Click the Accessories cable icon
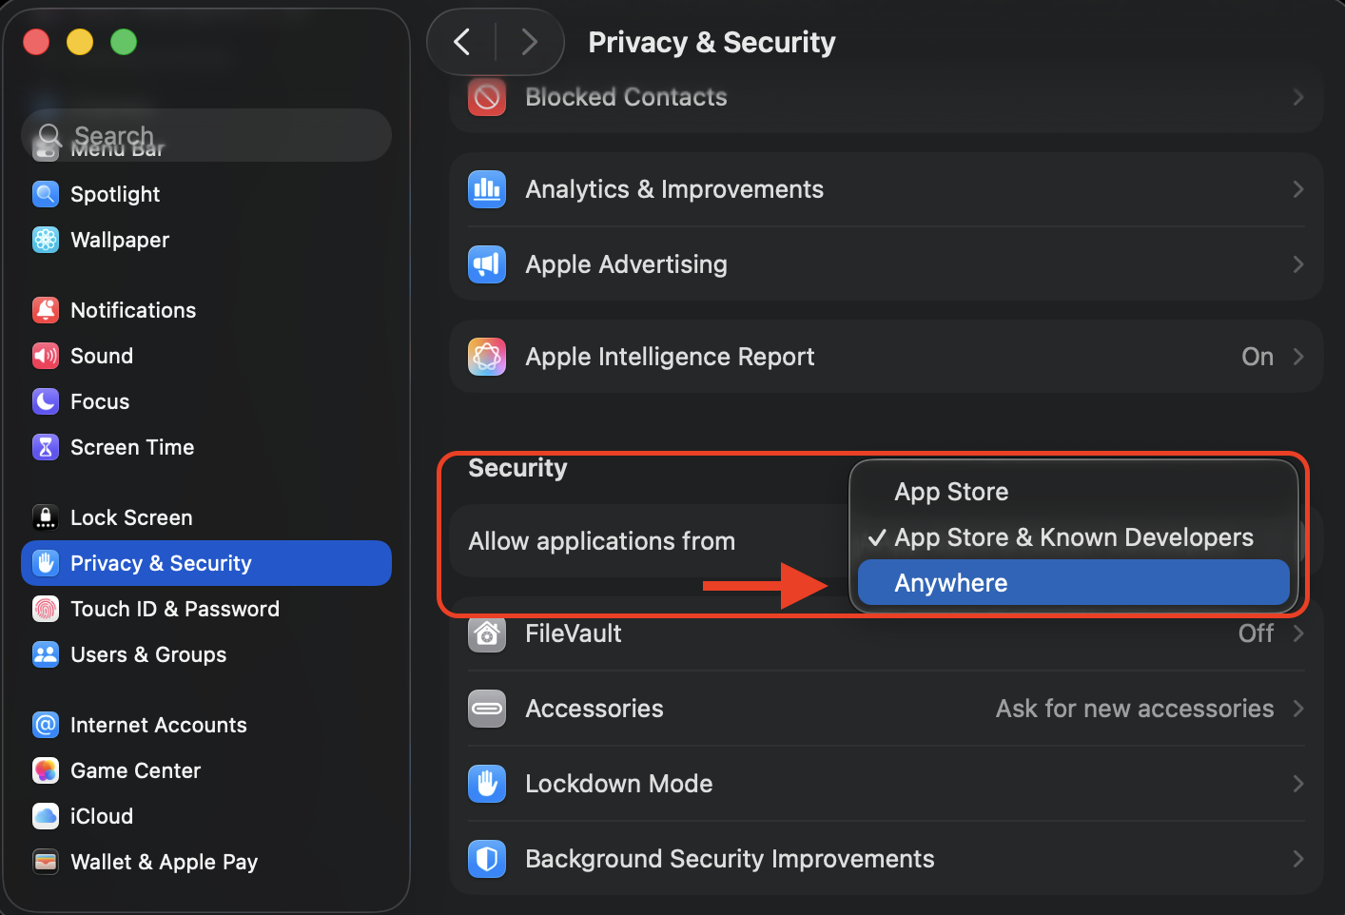 pos(487,709)
